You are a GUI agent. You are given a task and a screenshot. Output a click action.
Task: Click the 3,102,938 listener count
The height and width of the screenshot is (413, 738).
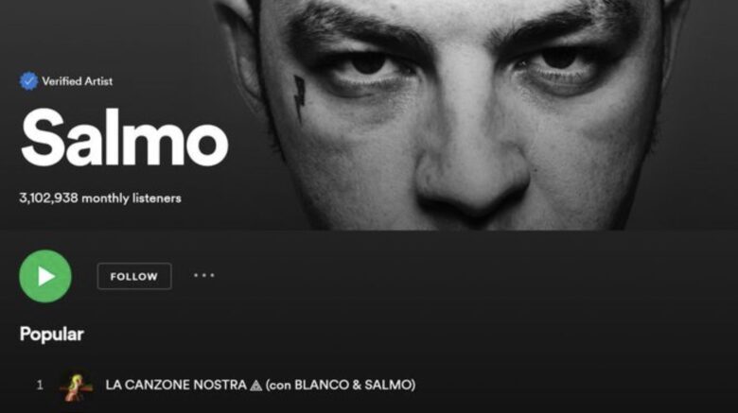coord(48,198)
